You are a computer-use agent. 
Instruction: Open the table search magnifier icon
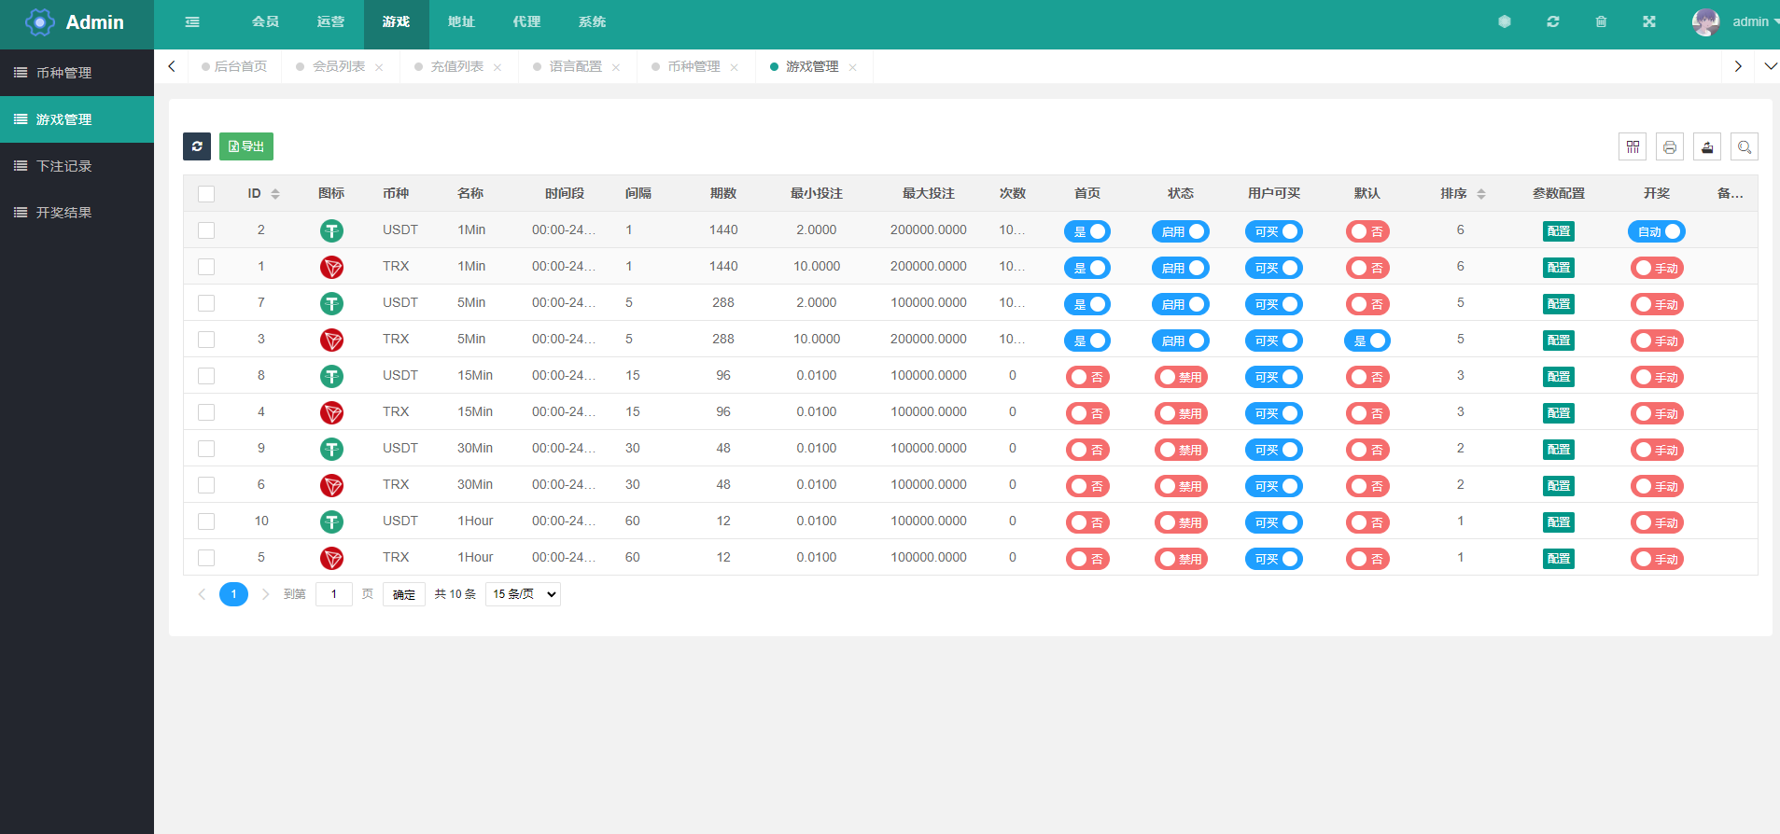[1744, 147]
